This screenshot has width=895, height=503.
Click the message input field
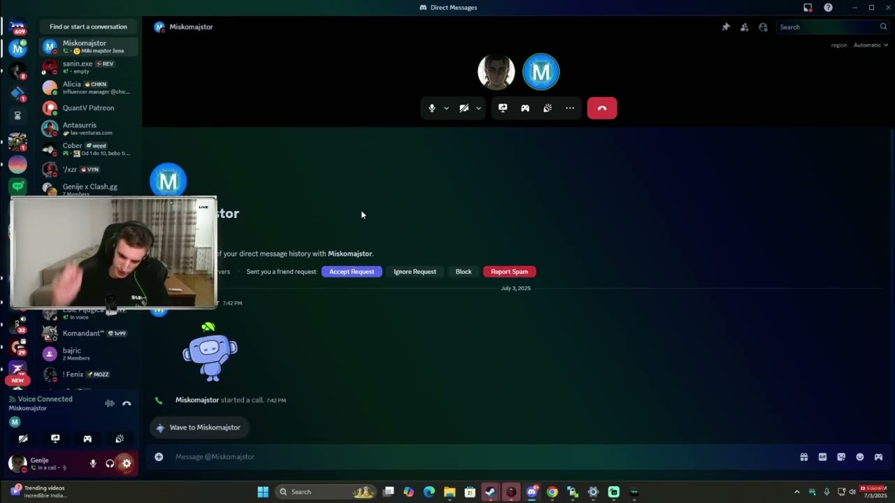pos(482,457)
